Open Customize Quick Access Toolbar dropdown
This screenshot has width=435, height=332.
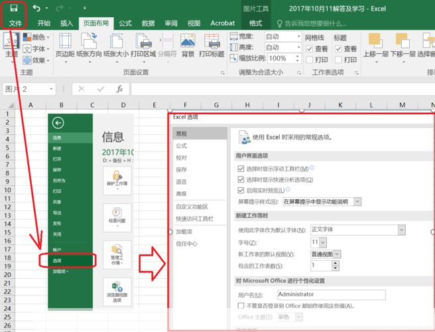(x=84, y=9)
